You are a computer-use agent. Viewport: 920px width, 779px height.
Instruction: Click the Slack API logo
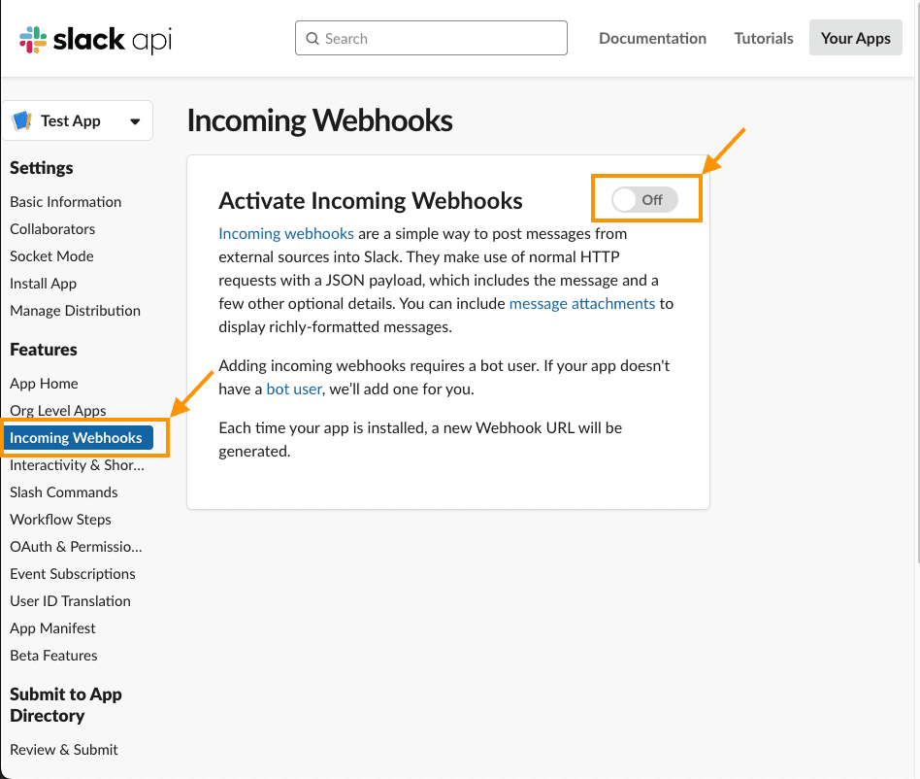(x=92, y=38)
